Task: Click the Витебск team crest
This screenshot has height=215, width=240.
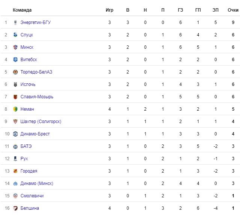Action: click(15, 60)
